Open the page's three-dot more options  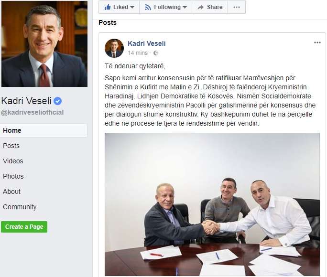click(237, 7)
